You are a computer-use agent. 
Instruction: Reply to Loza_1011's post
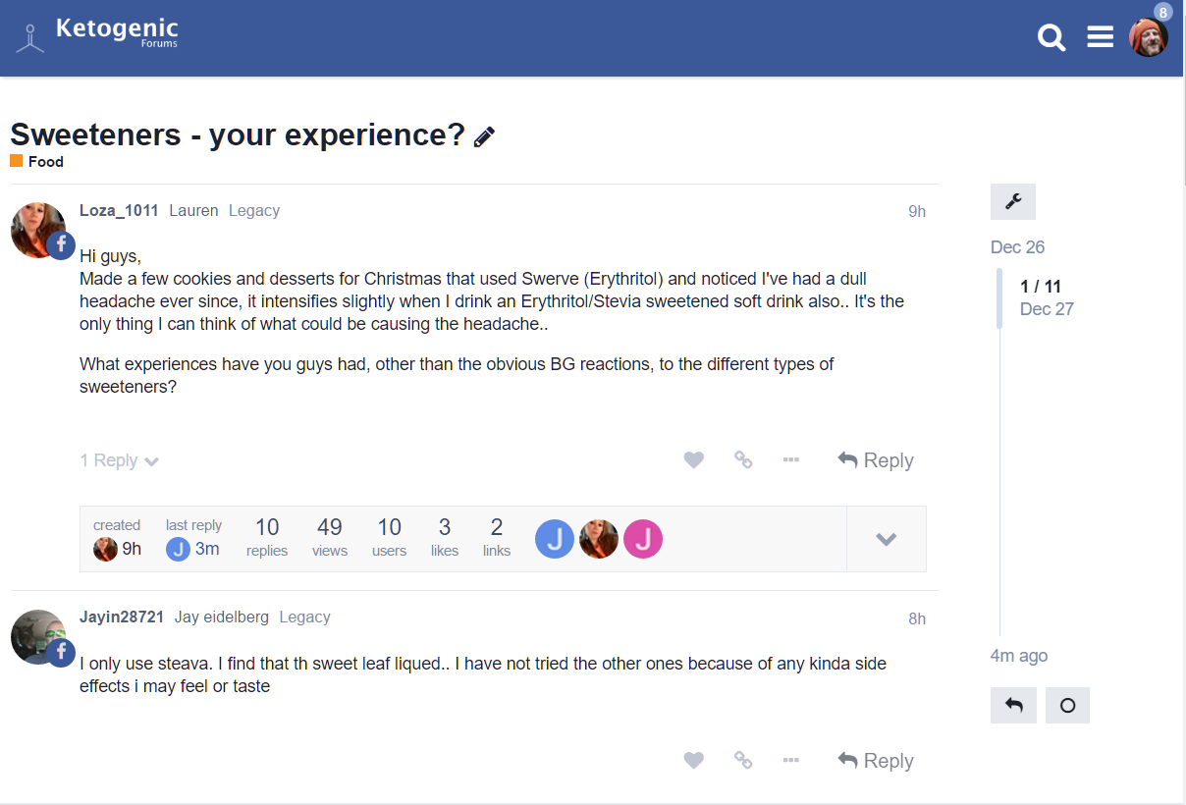coord(876,460)
